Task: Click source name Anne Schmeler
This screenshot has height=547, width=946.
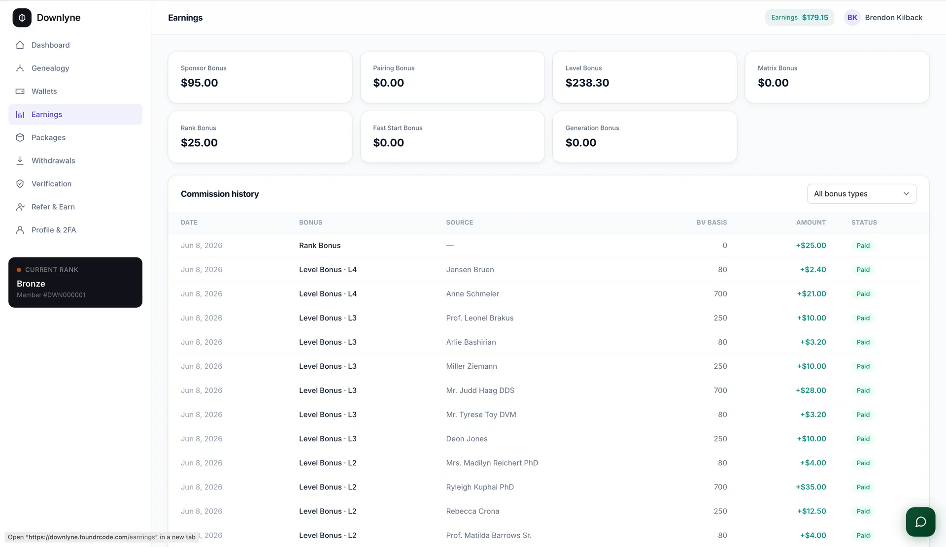Action: coord(472,294)
